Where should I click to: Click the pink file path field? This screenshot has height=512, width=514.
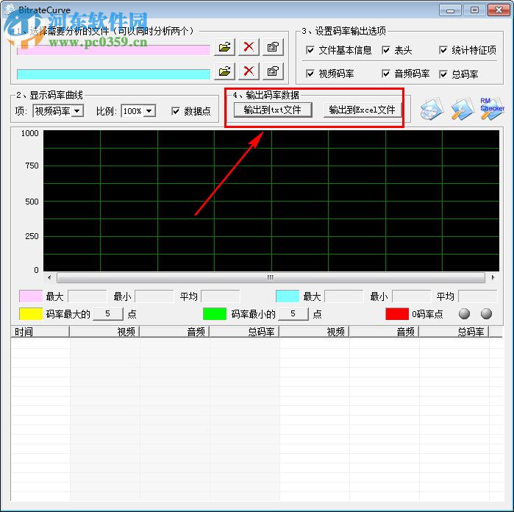[113, 50]
